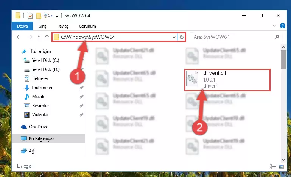Click the Properties icon in quick access toolbar
Screen dimensions: 291x177
coord(30,16)
